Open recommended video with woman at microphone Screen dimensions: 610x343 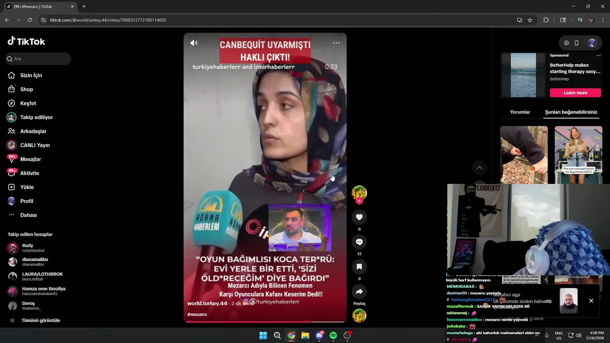[x=579, y=155]
